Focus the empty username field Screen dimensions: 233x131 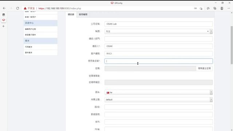click(159, 61)
